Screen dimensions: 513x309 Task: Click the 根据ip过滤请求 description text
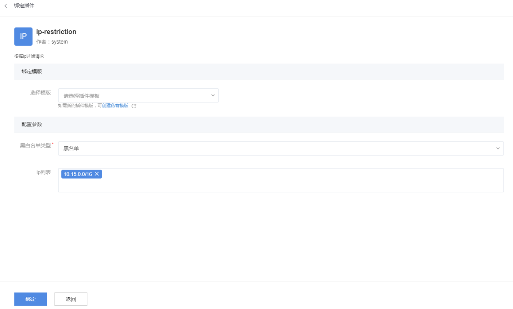pyautogui.click(x=29, y=56)
